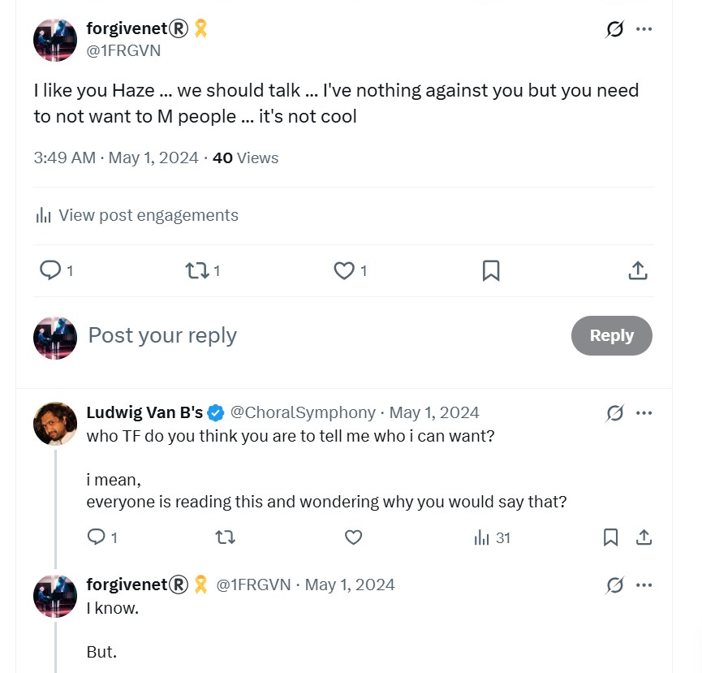
Task: Open View post engagements
Action: click(136, 215)
